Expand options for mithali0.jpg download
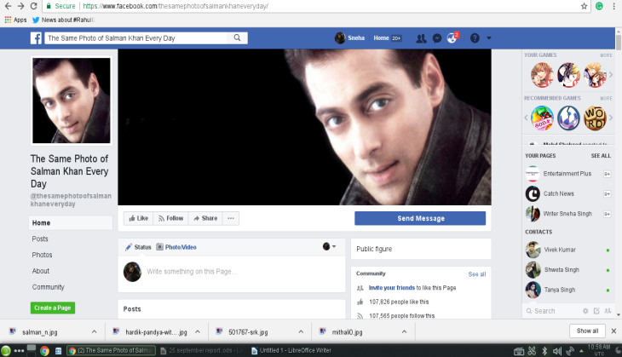 point(404,331)
